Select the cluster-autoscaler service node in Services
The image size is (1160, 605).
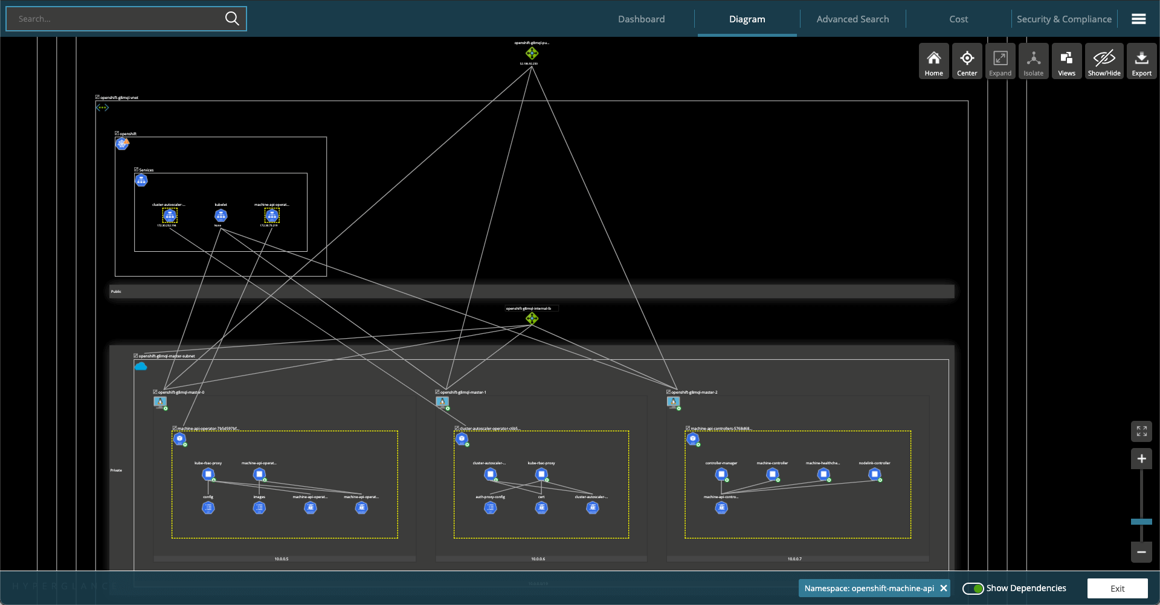pos(170,216)
